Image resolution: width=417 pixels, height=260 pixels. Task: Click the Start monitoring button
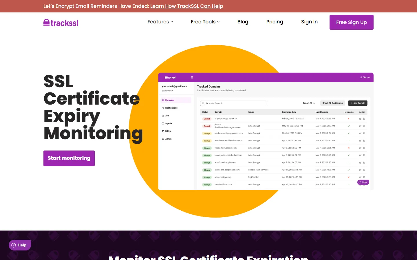pyautogui.click(x=69, y=158)
